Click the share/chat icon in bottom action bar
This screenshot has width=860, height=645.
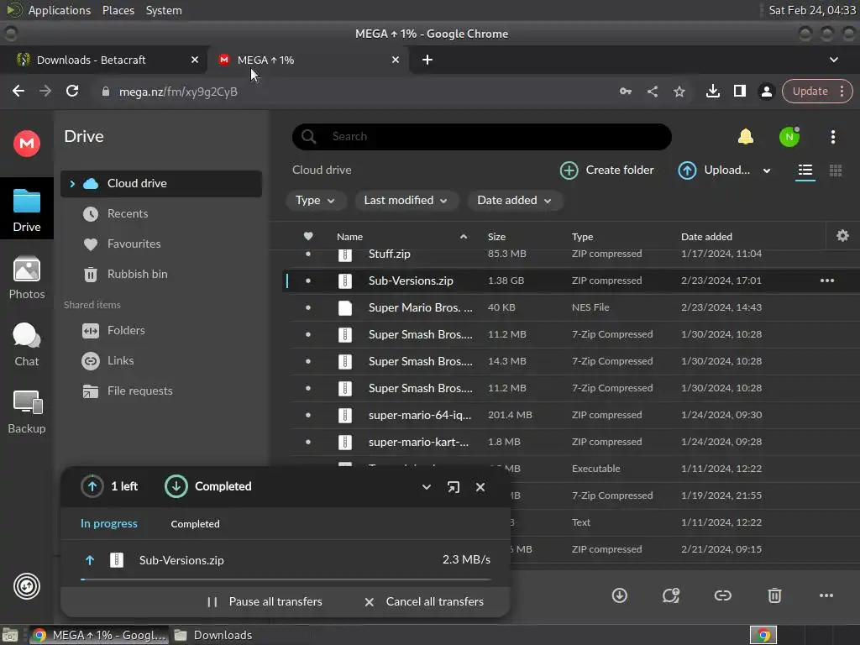click(671, 595)
